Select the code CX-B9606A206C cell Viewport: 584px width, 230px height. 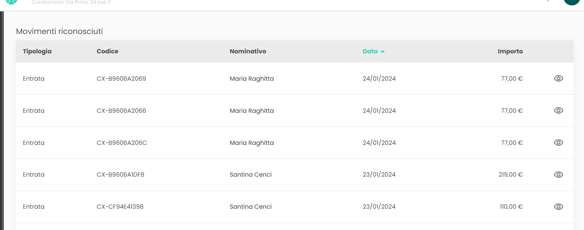point(122,143)
